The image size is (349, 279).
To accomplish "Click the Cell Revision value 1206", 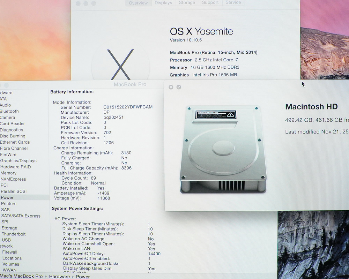I will click(x=109, y=143).
